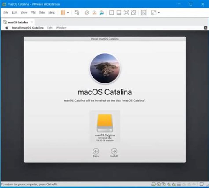Take a snapshot of the VM
The image size is (209, 188).
tap(87, 12)
